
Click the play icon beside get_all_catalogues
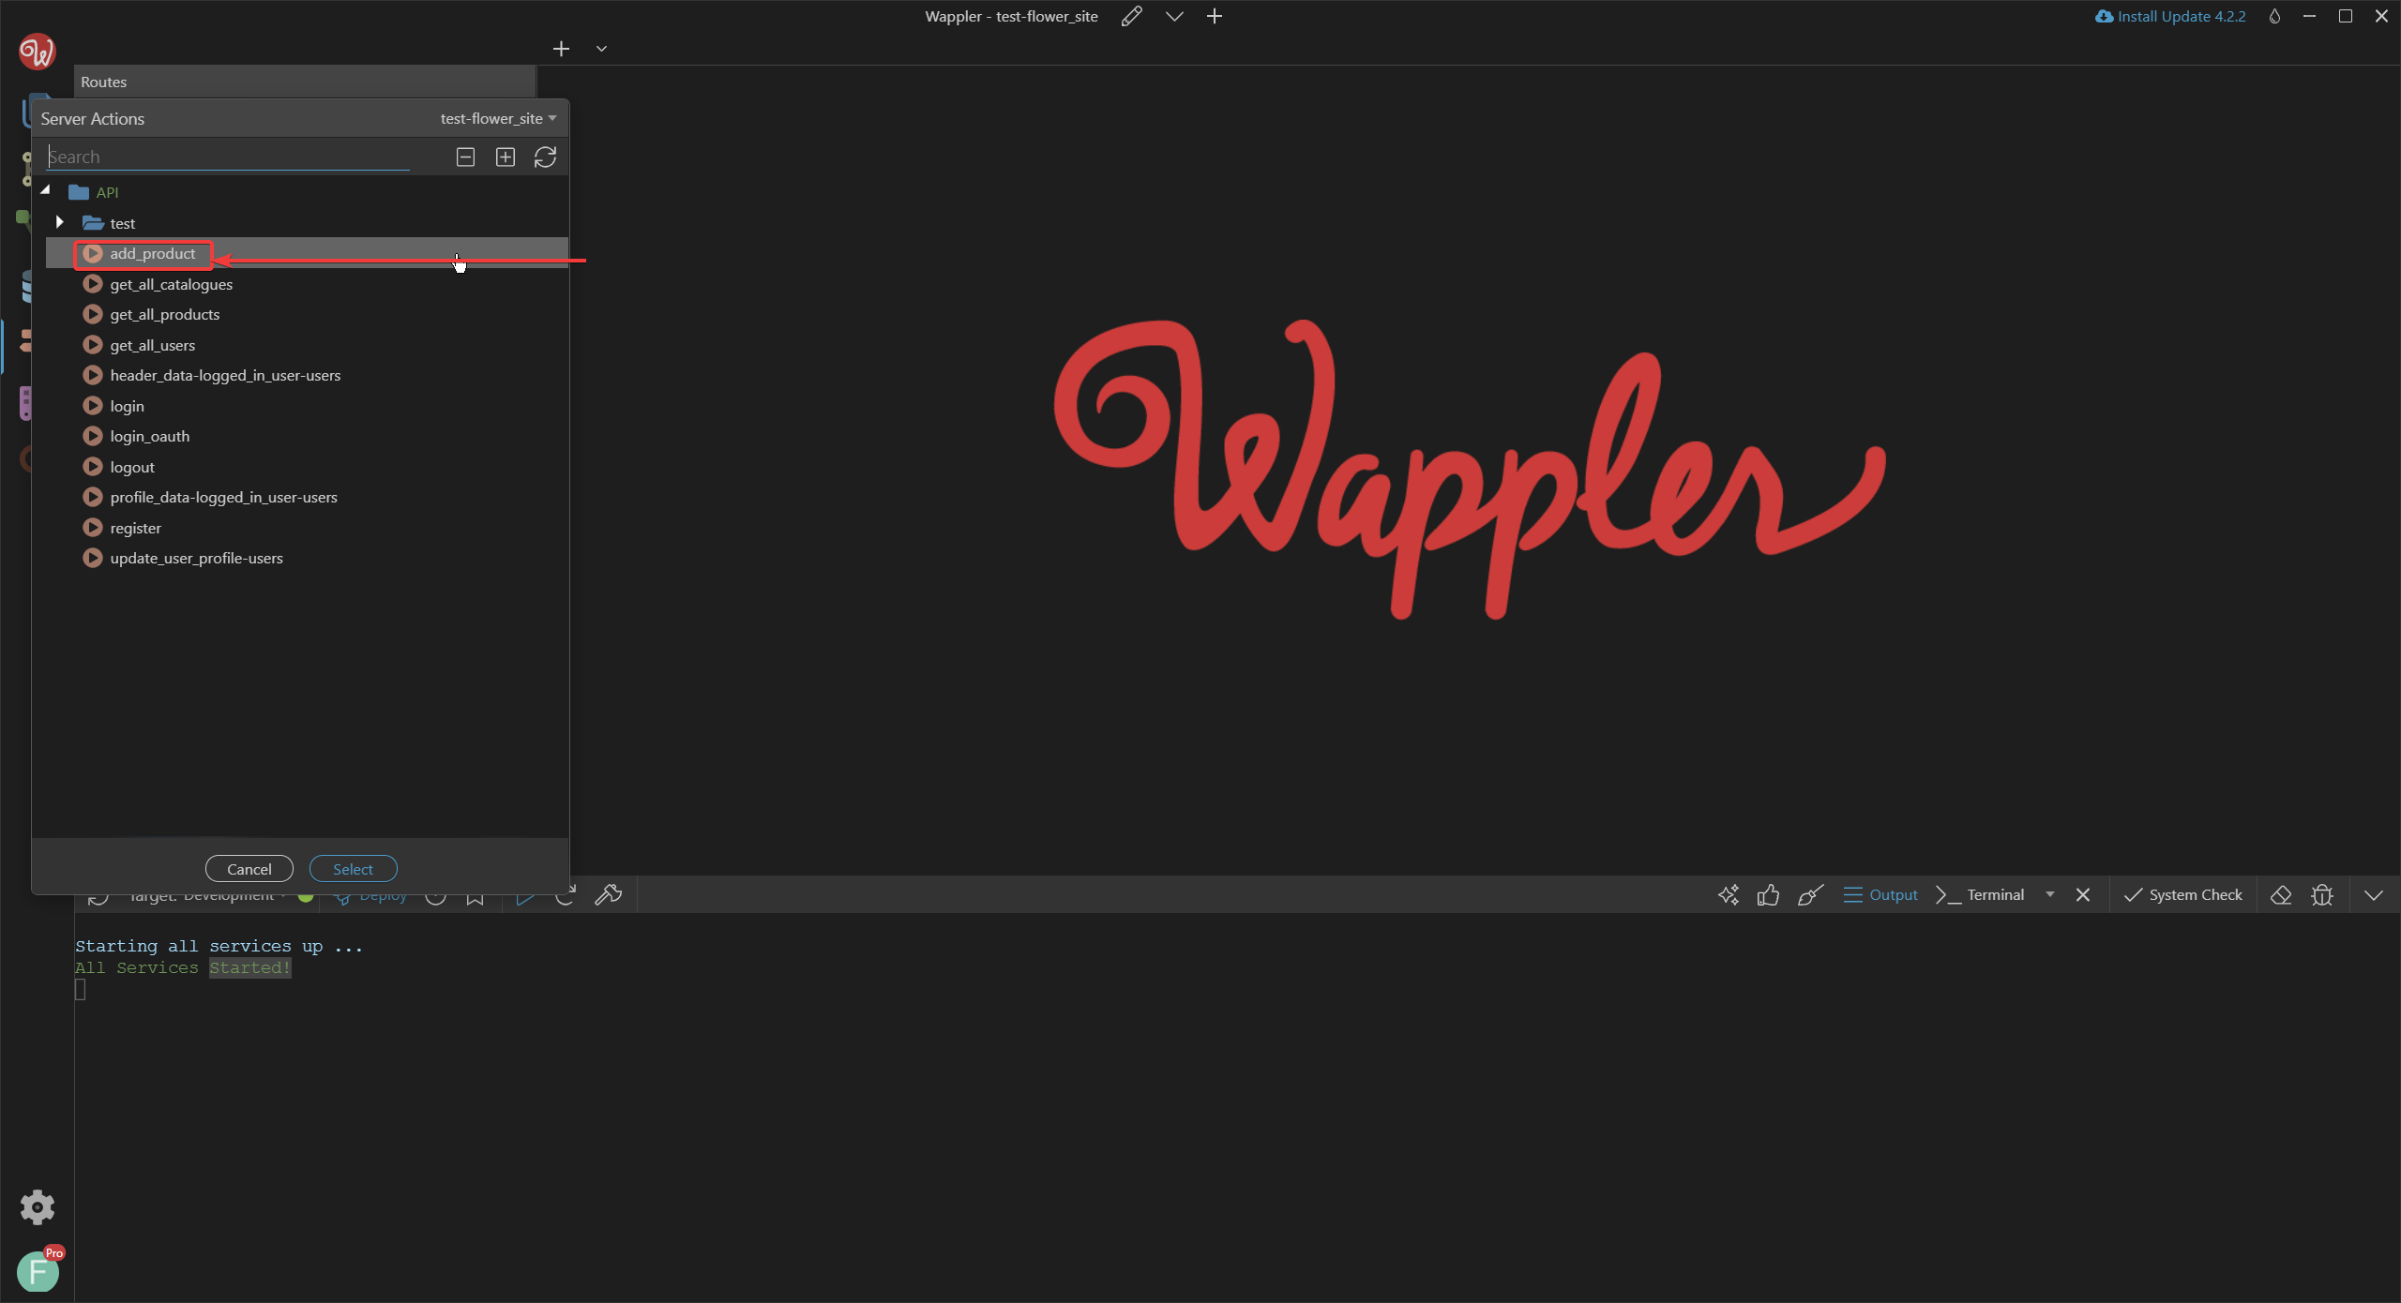92,284
